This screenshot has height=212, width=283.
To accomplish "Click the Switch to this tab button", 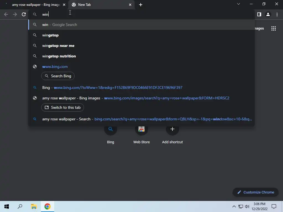I will [62, 107].
